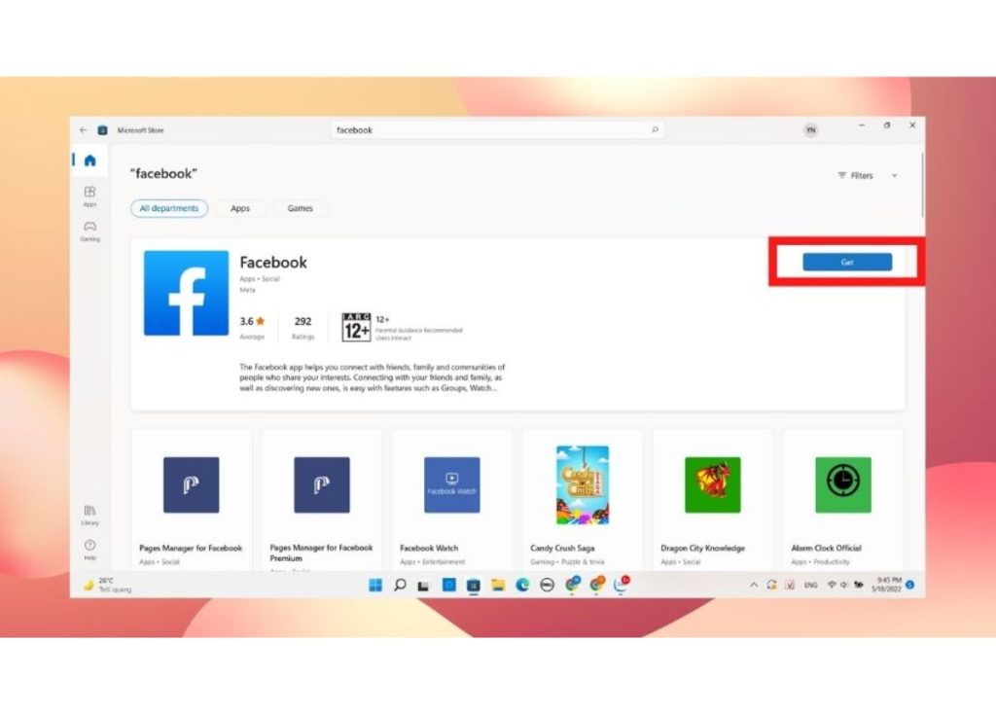
Task: Open Microsoft Edge on taskbar
Action: [522, 585]
